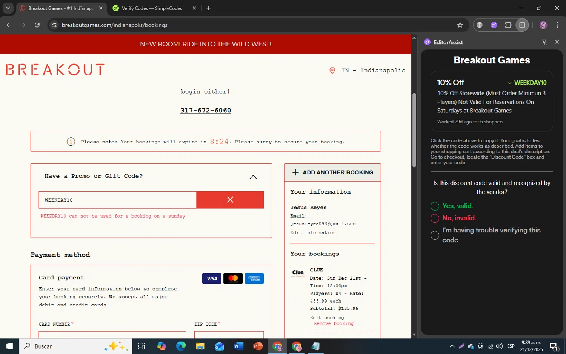Click the Mastercard logo
Image resolution: width=566 pixels, height=354 pixels.
[233, 279]
